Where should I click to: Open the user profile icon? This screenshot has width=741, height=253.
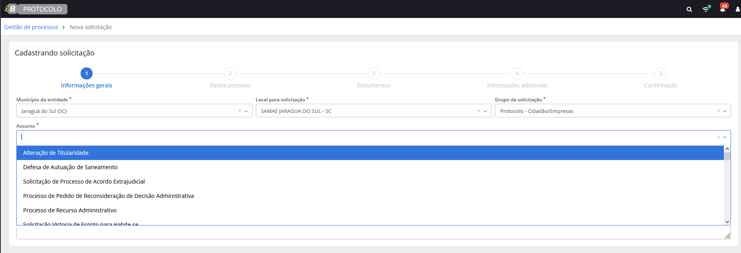(737, 9)
